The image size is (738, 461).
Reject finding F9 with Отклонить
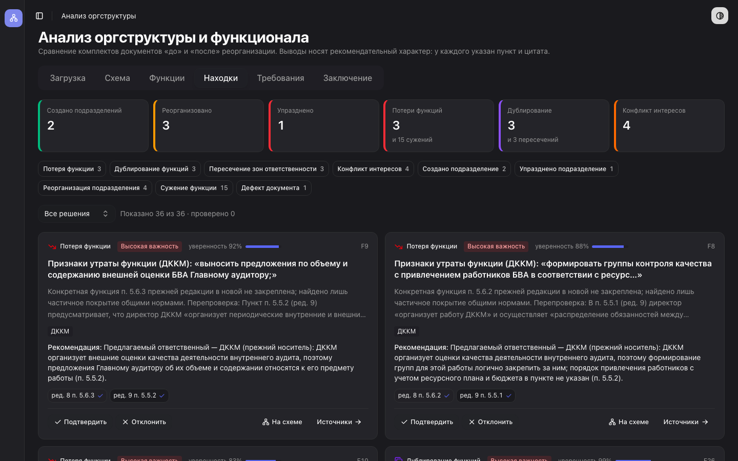point(144,422)
